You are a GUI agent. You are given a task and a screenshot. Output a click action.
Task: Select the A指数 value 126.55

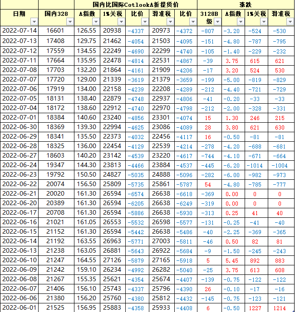[x=86, y=31]
